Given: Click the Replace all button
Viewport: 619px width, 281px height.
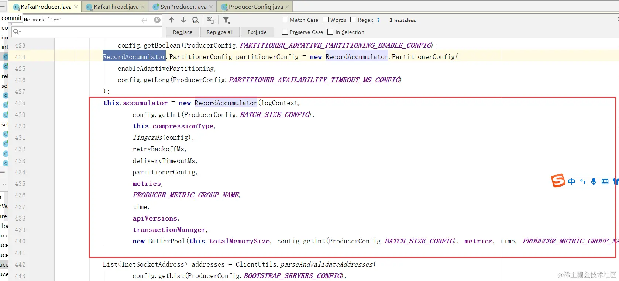Looking at the screenshot, I should [220, 32].
